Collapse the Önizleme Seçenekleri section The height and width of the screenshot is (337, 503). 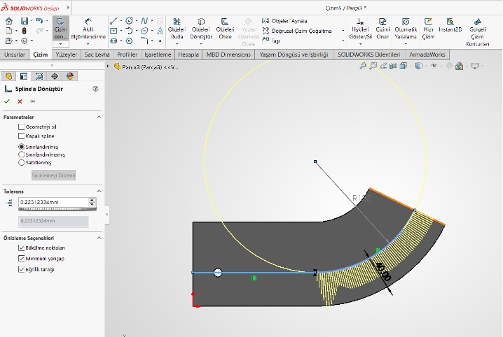99,238
